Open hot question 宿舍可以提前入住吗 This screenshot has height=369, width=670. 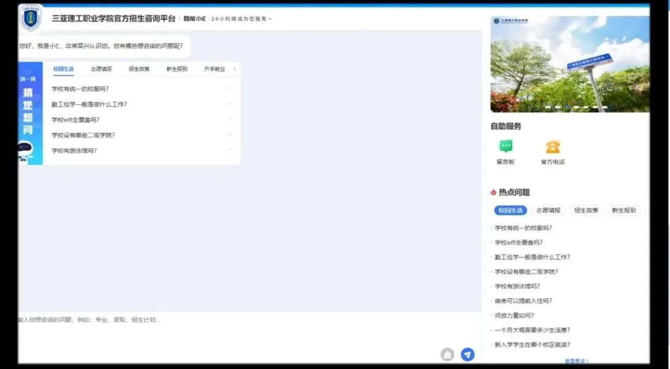[x=524, y=301]
